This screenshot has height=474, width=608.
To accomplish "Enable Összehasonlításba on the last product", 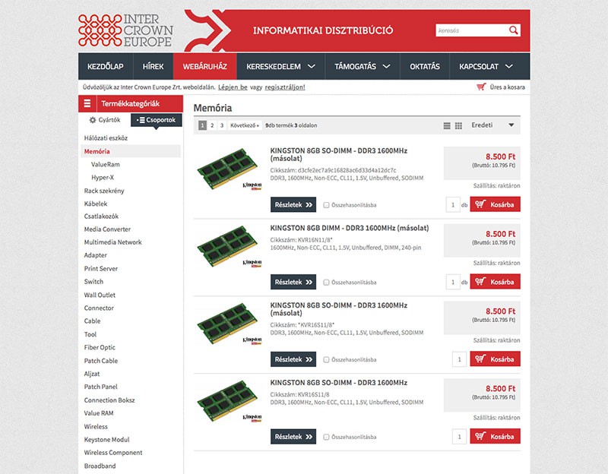I will point(326,437).
